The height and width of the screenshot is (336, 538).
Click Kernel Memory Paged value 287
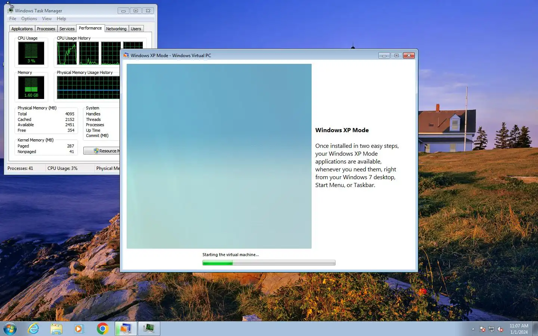coord(71,146)
